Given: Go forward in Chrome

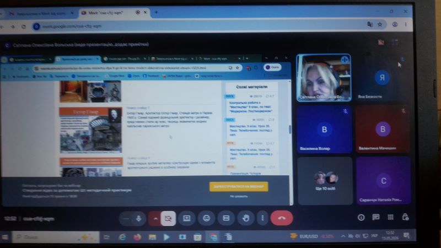Looking at the screenshot, I should pos(13,26).
